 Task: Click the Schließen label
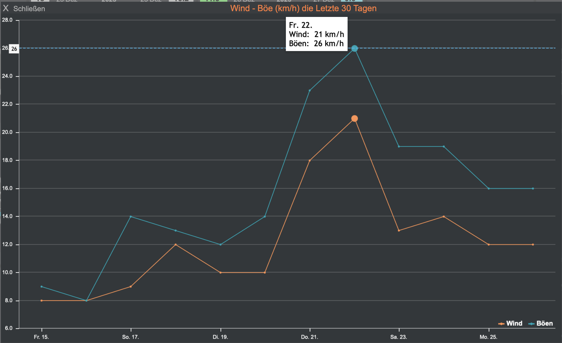coord(29,9)
